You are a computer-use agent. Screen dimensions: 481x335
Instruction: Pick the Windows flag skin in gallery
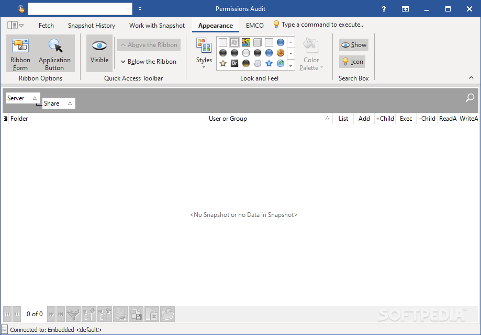click(234, 42)
